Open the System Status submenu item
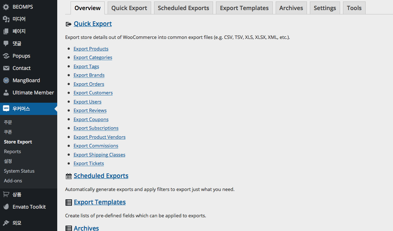The width and height of the screenshot is (393, 231). [19, 171]
